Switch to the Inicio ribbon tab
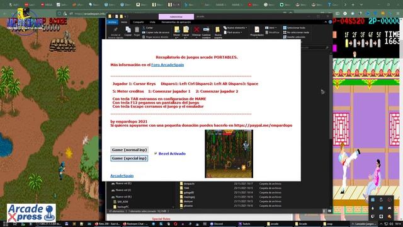This screenshot has height=227, width=403. (124, 22)
